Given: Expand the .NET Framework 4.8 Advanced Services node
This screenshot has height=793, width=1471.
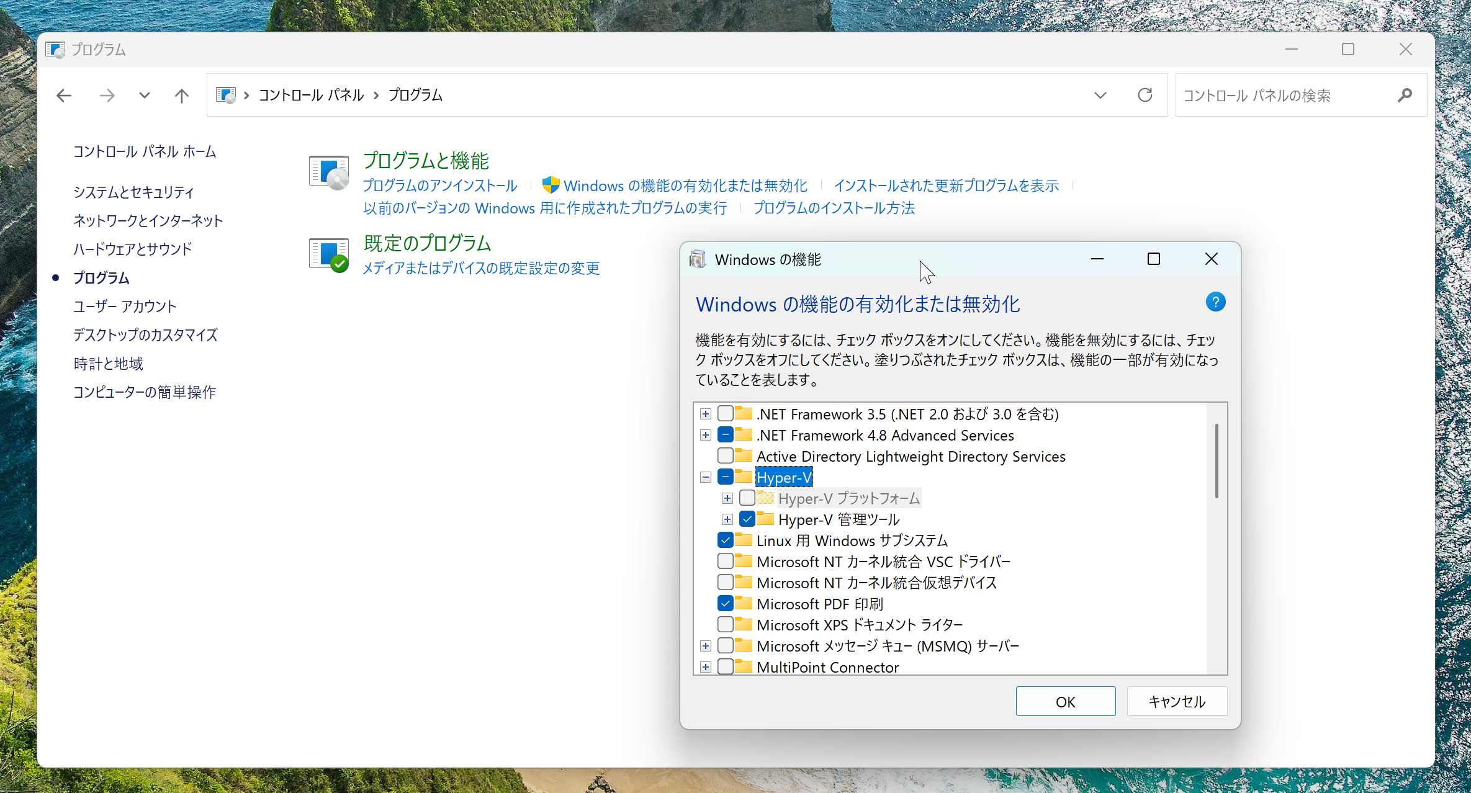Looking at the screenshot, I should (x=706, y=435).
